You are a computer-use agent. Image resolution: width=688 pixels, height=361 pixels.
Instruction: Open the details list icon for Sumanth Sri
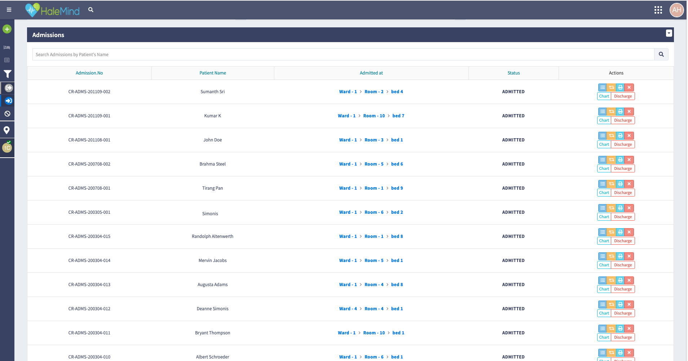tap(603, 87)
